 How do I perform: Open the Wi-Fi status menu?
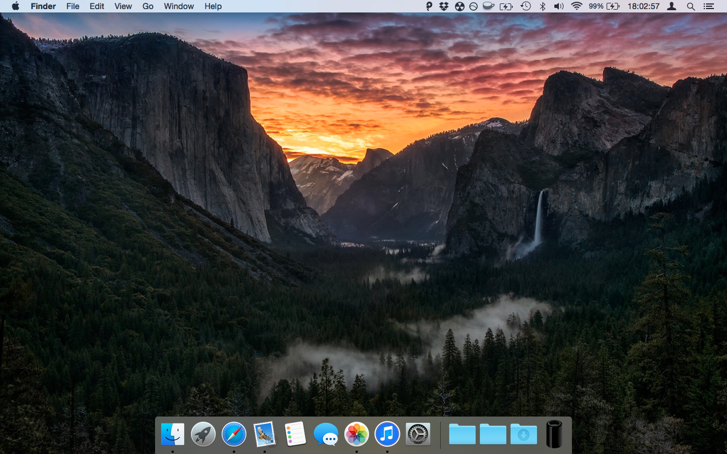coord(577,6)
